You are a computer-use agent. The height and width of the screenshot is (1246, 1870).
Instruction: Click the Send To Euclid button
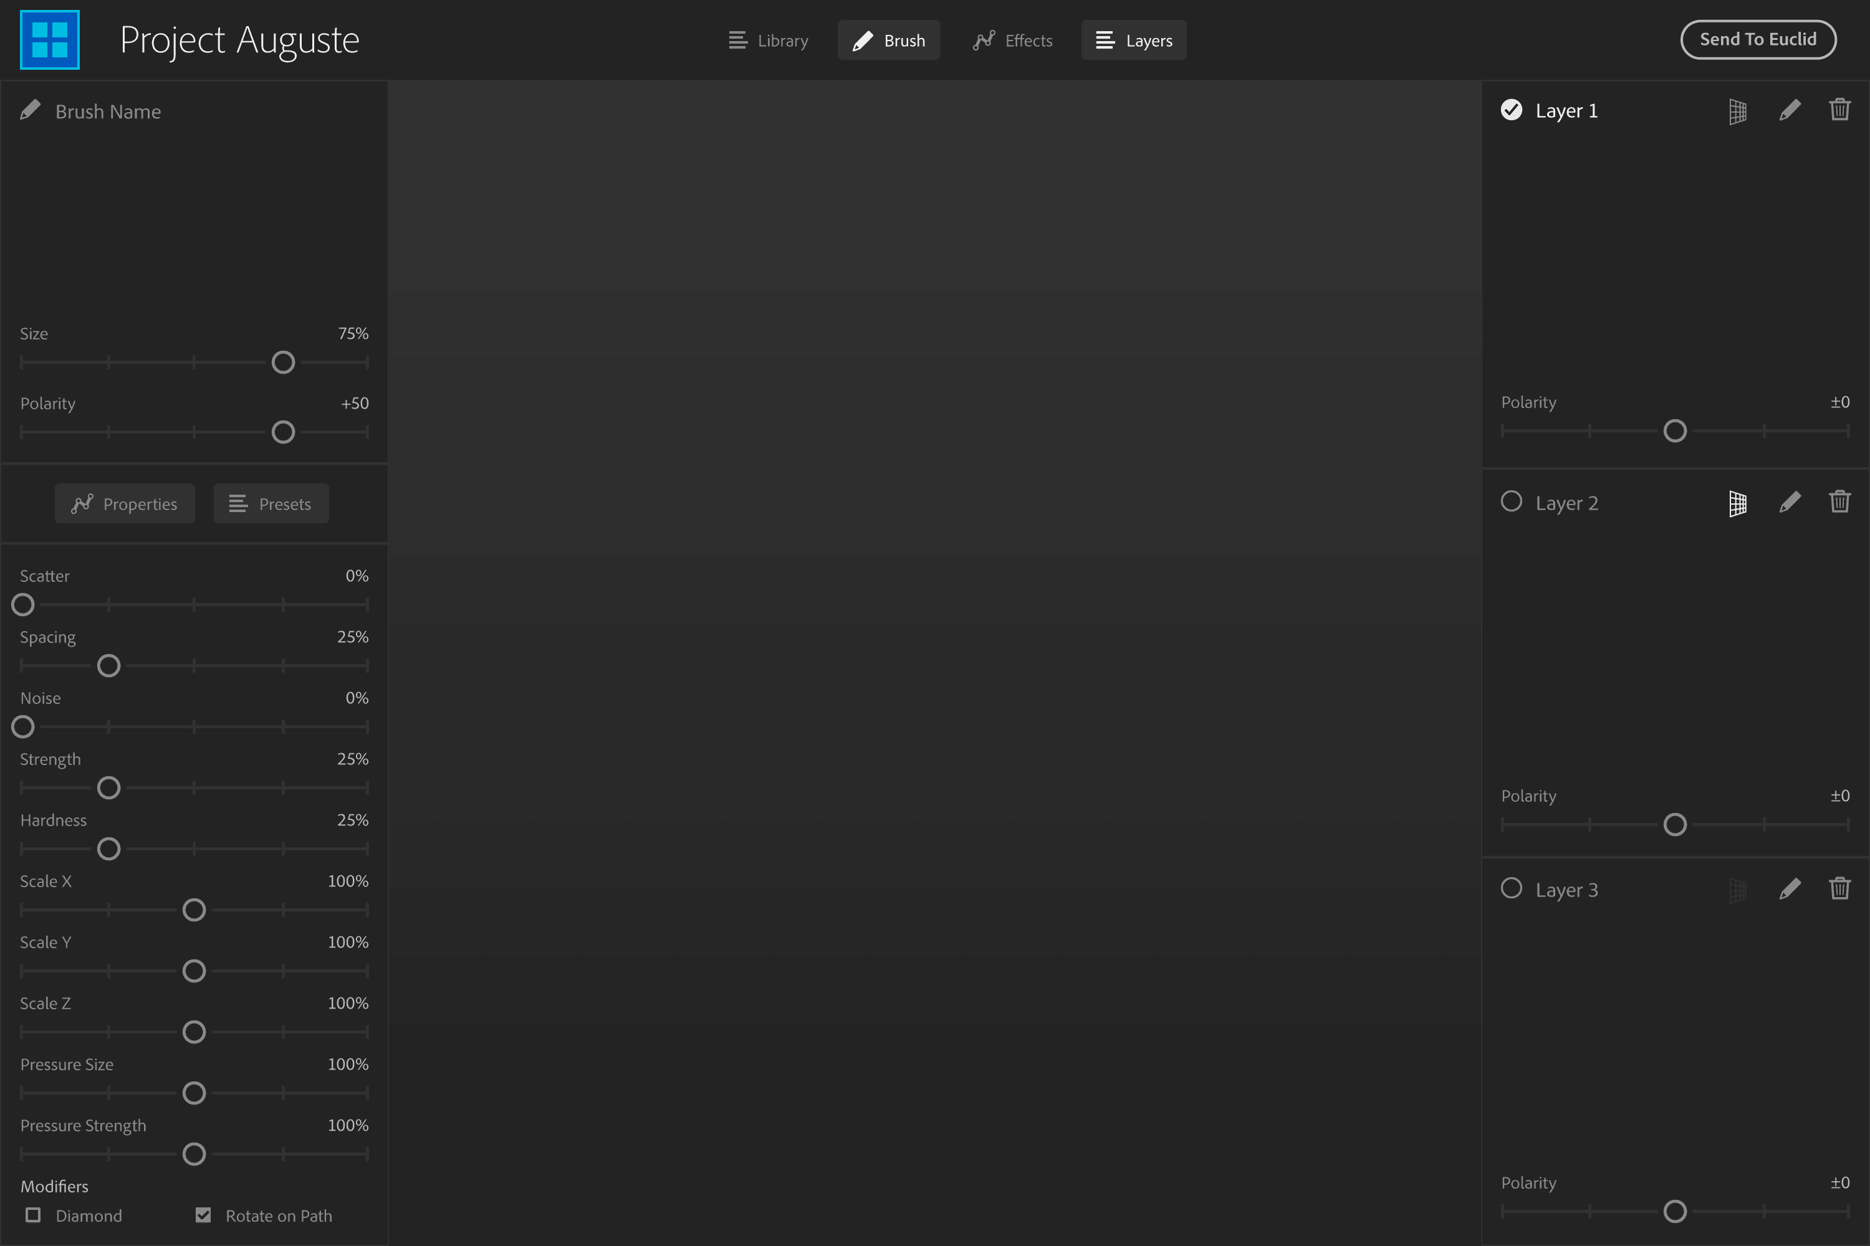pyautogui.click(x=1757, y=40)
